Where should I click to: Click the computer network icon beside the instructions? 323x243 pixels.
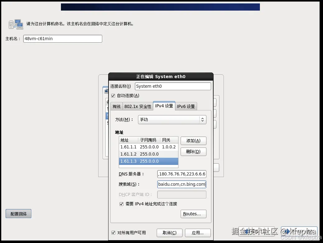point(16,24)
